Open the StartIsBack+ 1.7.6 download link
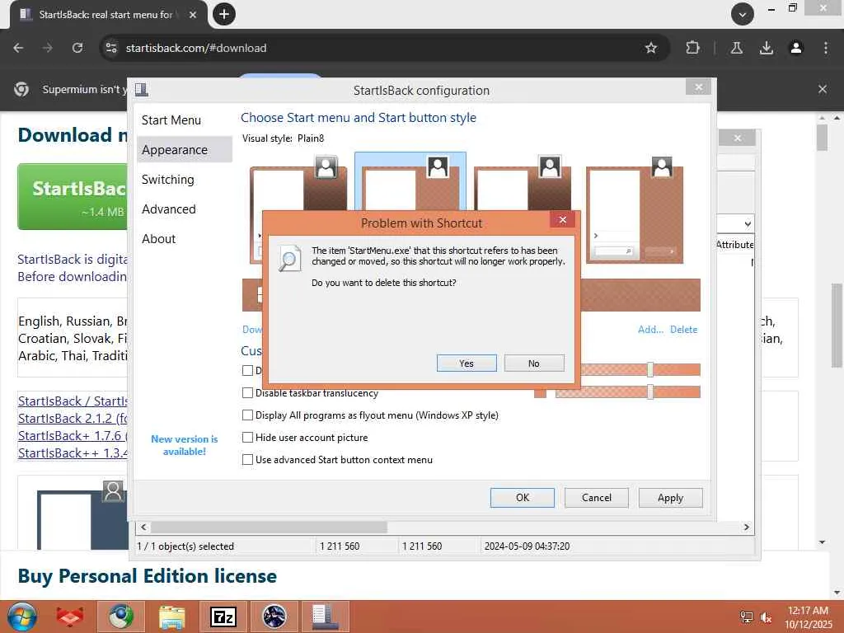The height and width of the screenshot is (633, 844). [x=73, y=435]
